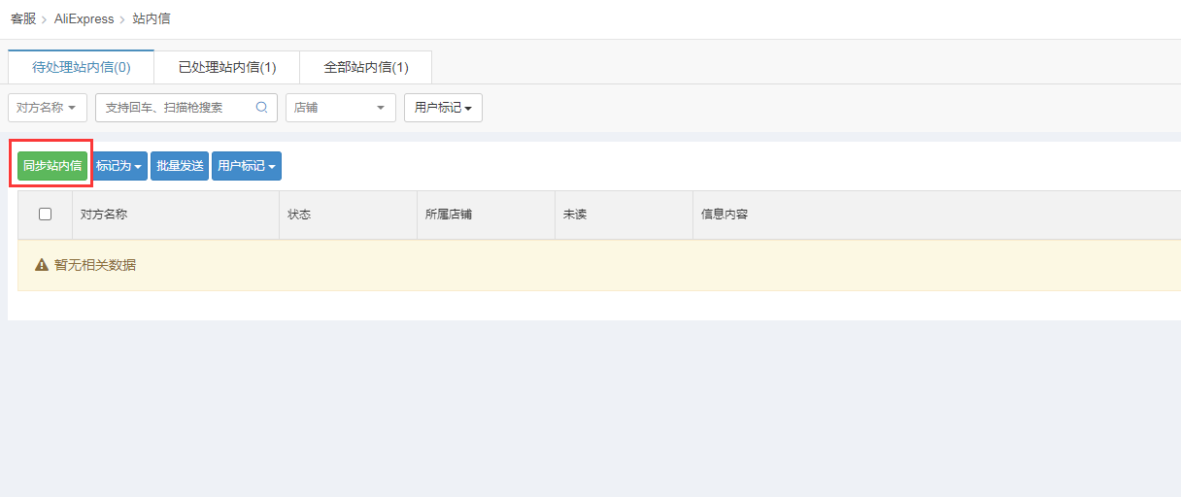The image size is (1181, 497).
Task: Switch to 全部站内信(1) tab
Action: (x=366, y=67)
